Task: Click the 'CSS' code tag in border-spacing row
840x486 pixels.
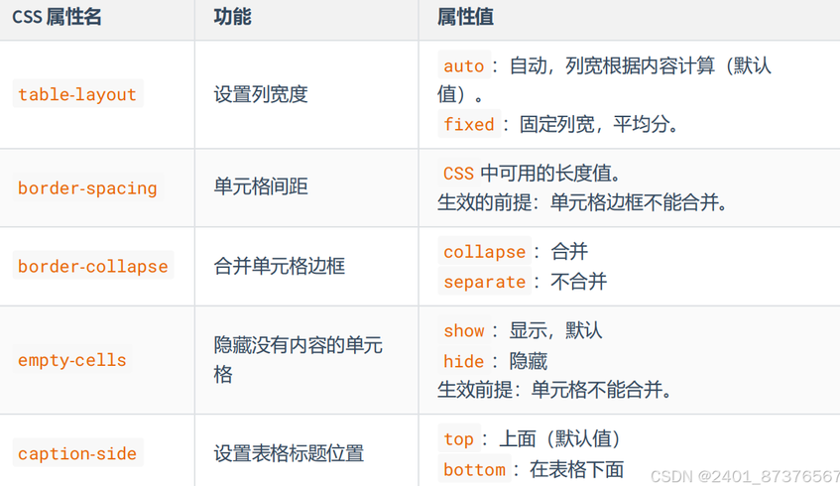Action: 458,173
